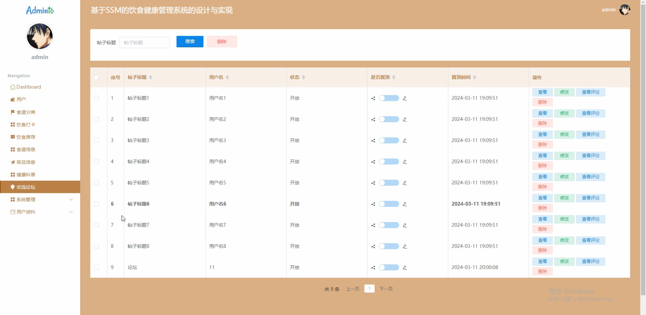646x315 pixels.
Task: Open 食谱分类 in the sidebar
Action: (26, 112)
